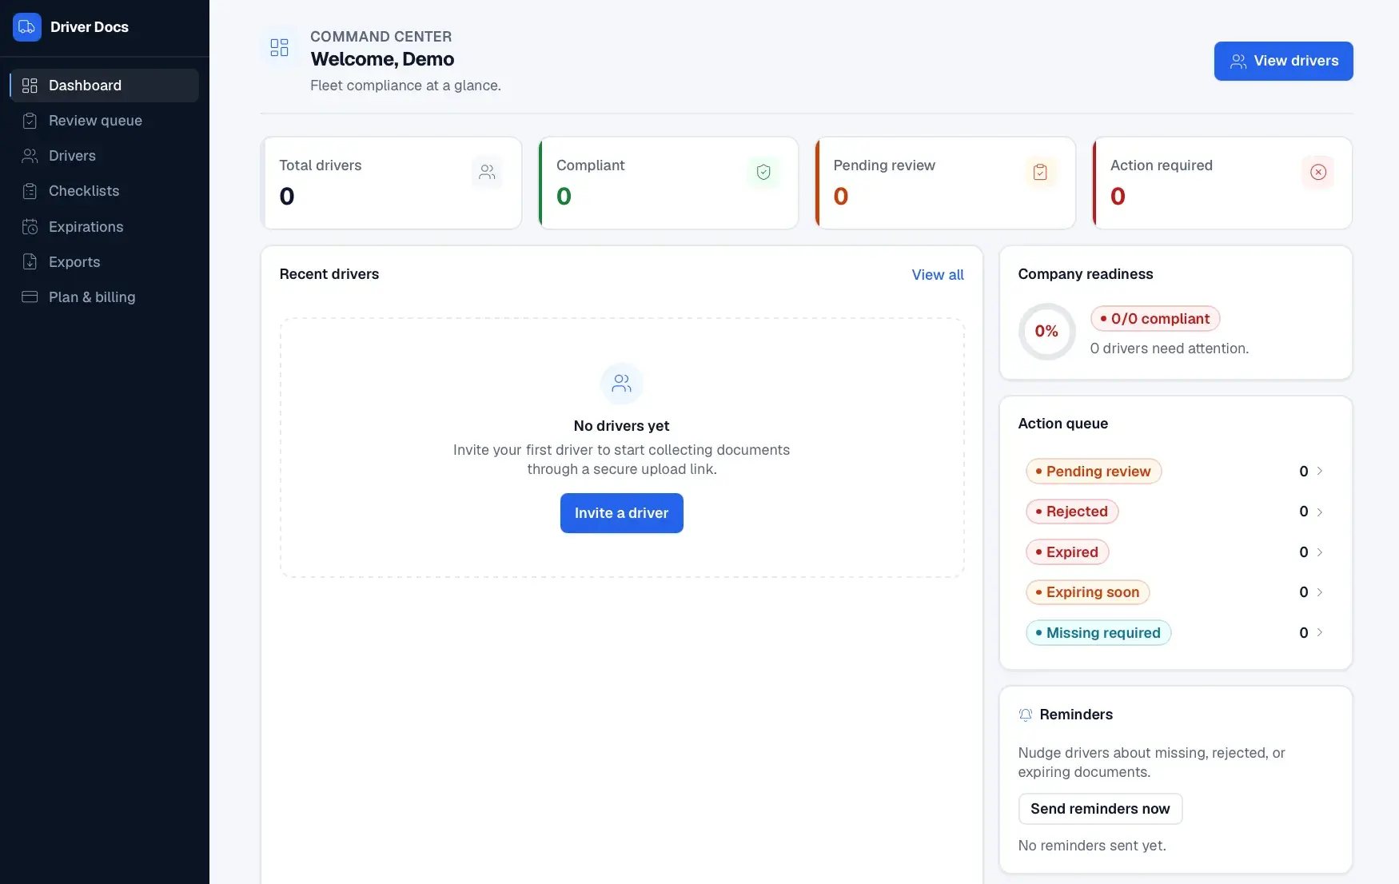Viewport: 1399px width, 884px height.
Task: Click the Rejected badge in Action queue
Action: [1072, 512]
